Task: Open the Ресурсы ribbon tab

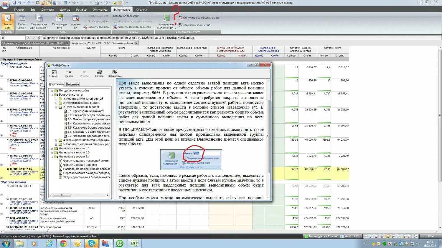Action: tap(82, 9)
